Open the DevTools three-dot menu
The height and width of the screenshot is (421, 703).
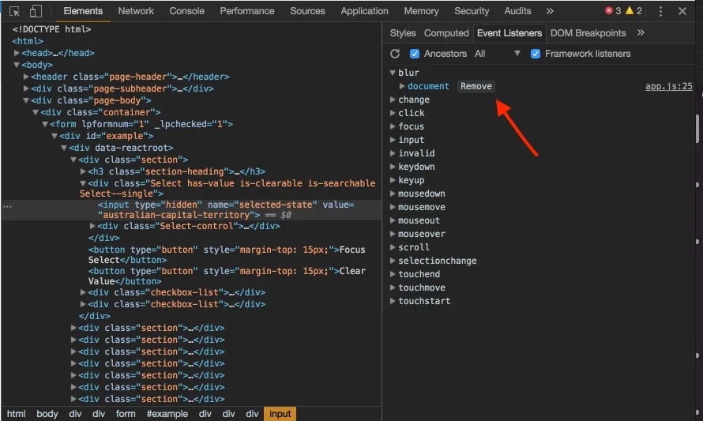tap(660, 11)
